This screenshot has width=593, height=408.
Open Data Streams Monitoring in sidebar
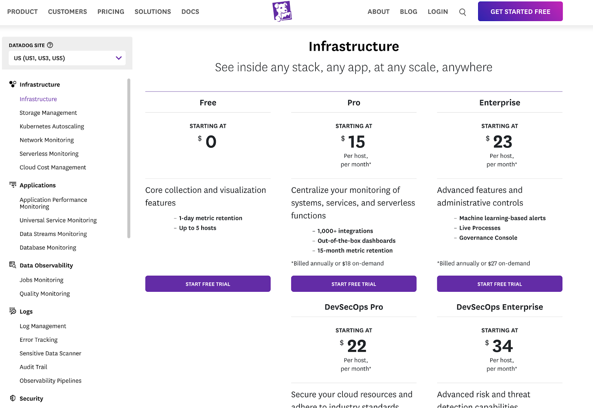point(53,234)
